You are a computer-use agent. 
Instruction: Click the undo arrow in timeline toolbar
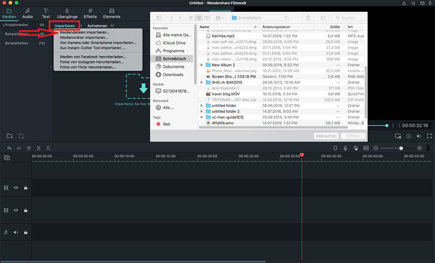9,148
